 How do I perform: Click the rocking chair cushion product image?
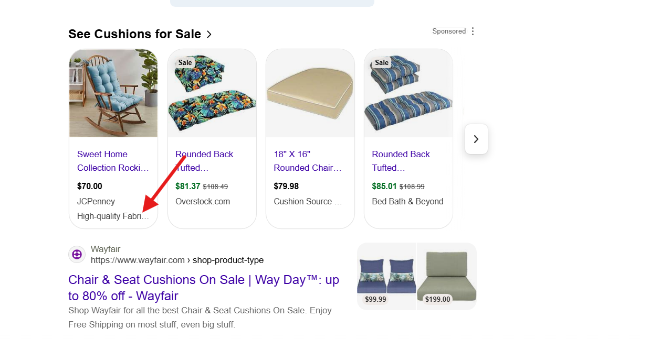113,93
